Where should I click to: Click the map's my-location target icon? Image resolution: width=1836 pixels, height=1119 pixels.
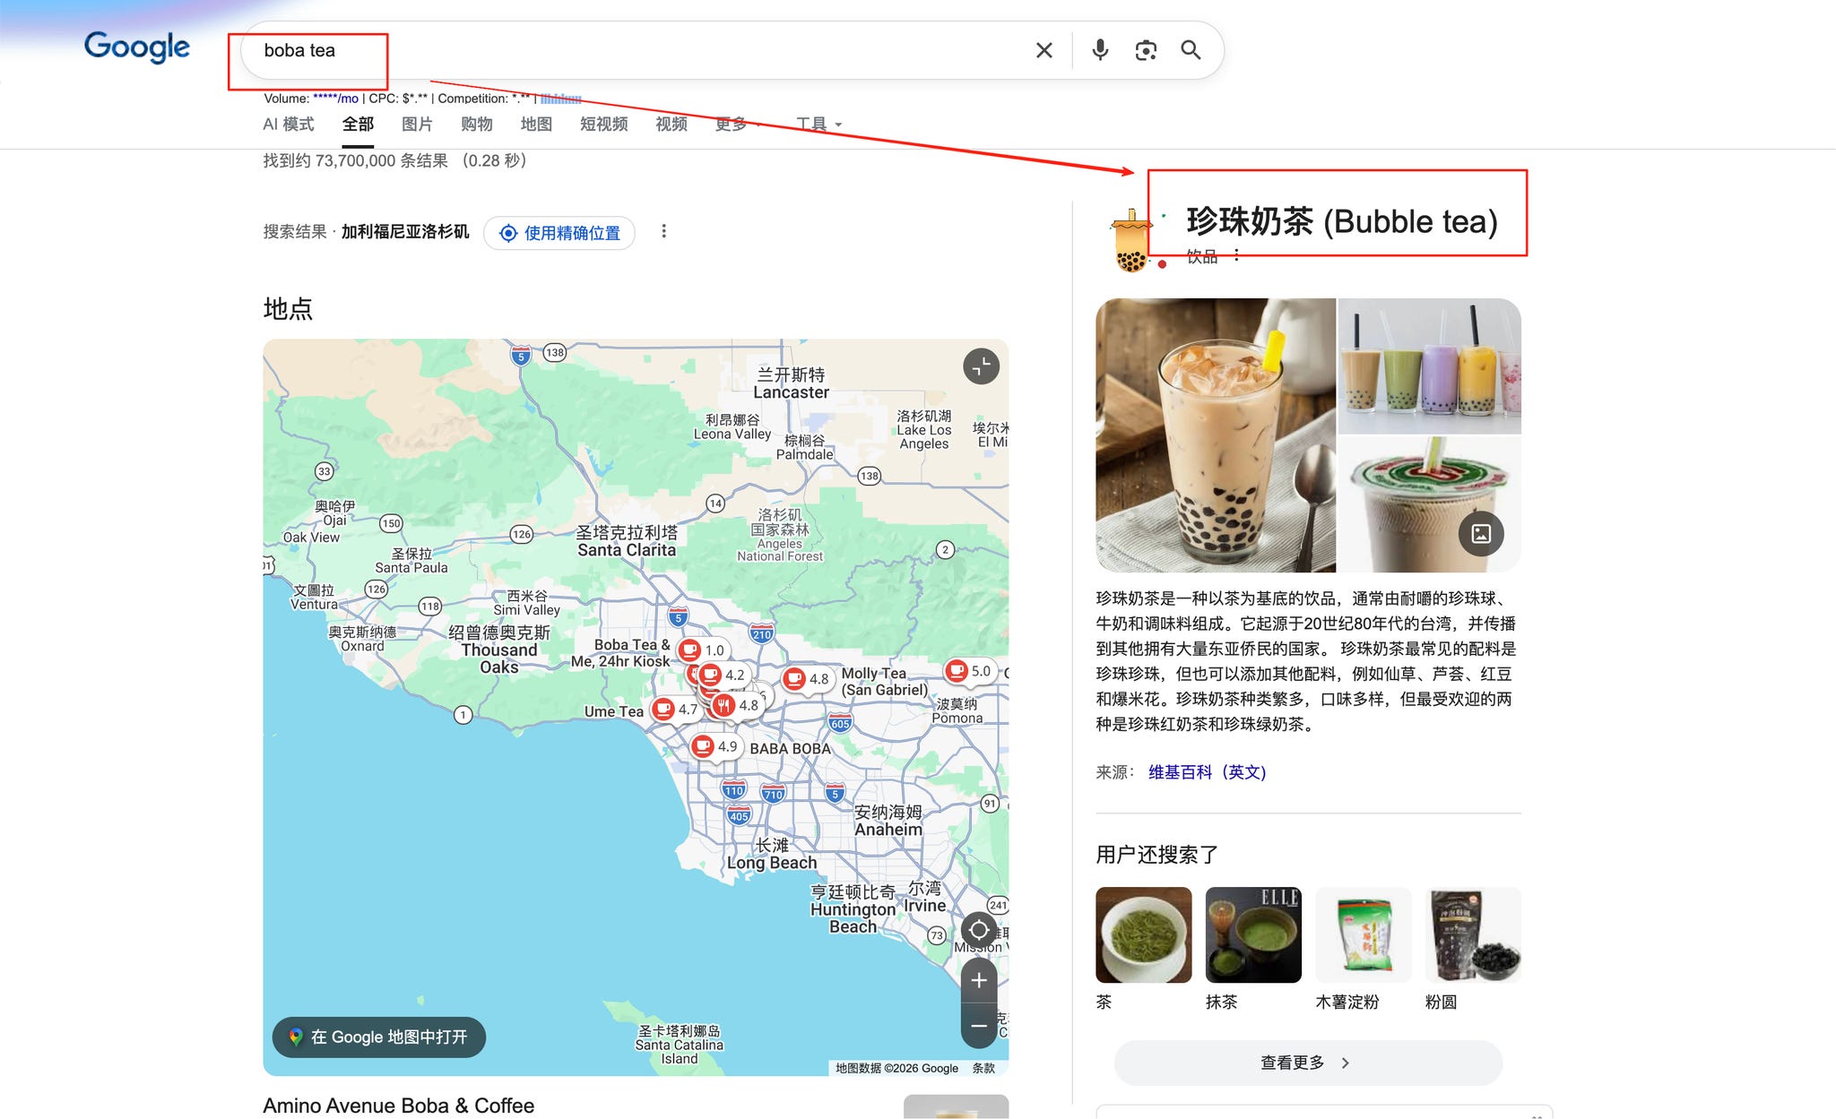(x=979, y=931)
